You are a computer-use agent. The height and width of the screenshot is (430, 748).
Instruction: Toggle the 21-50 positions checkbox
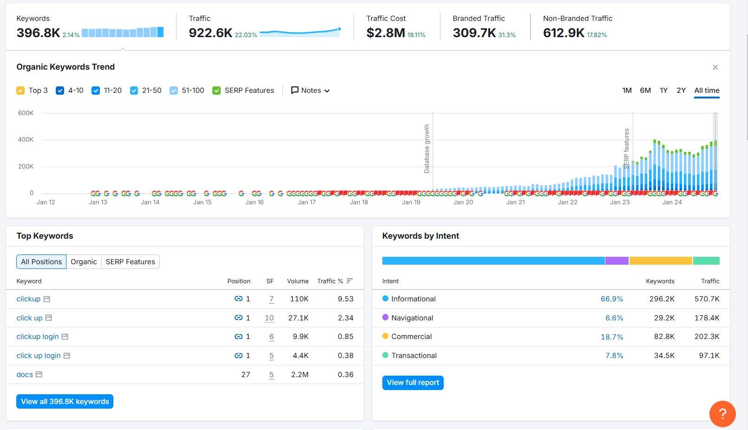tap(134, 91)
